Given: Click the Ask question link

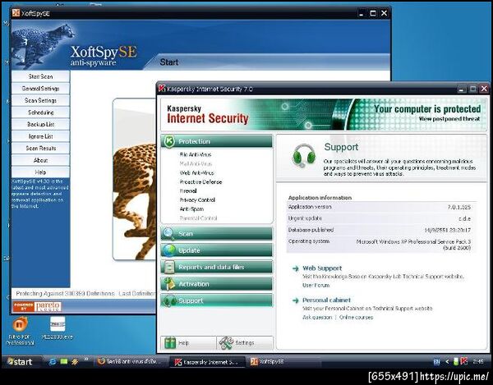Looking at the screenshot, I should tap(317, 317).
